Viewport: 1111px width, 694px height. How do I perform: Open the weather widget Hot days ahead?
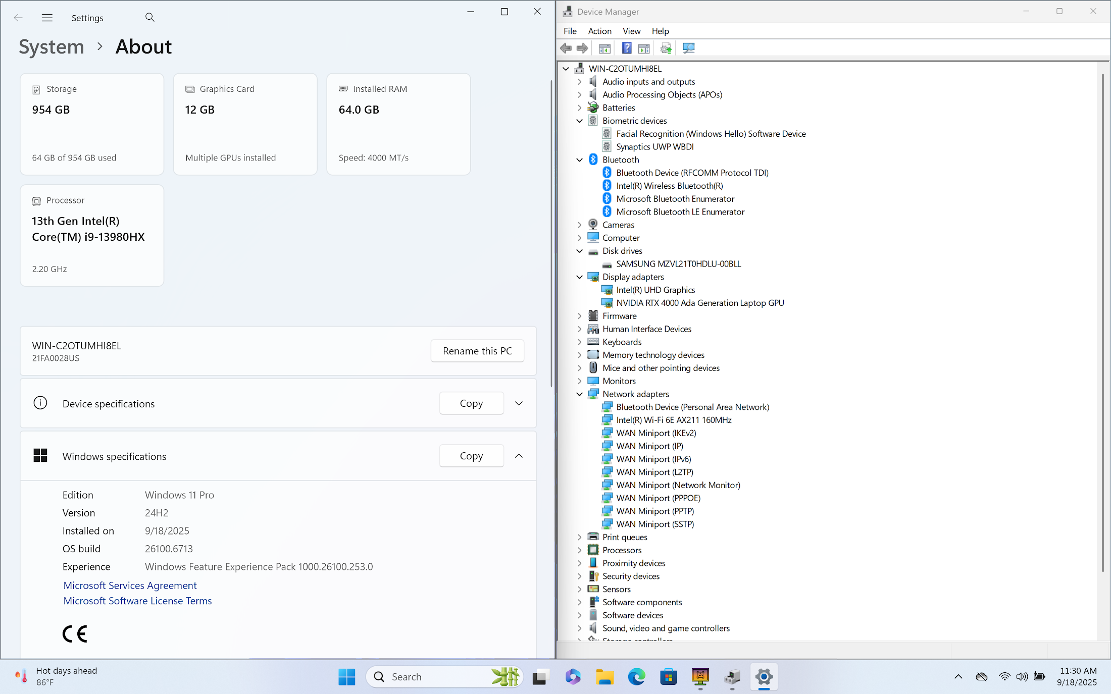pos(56,676)
